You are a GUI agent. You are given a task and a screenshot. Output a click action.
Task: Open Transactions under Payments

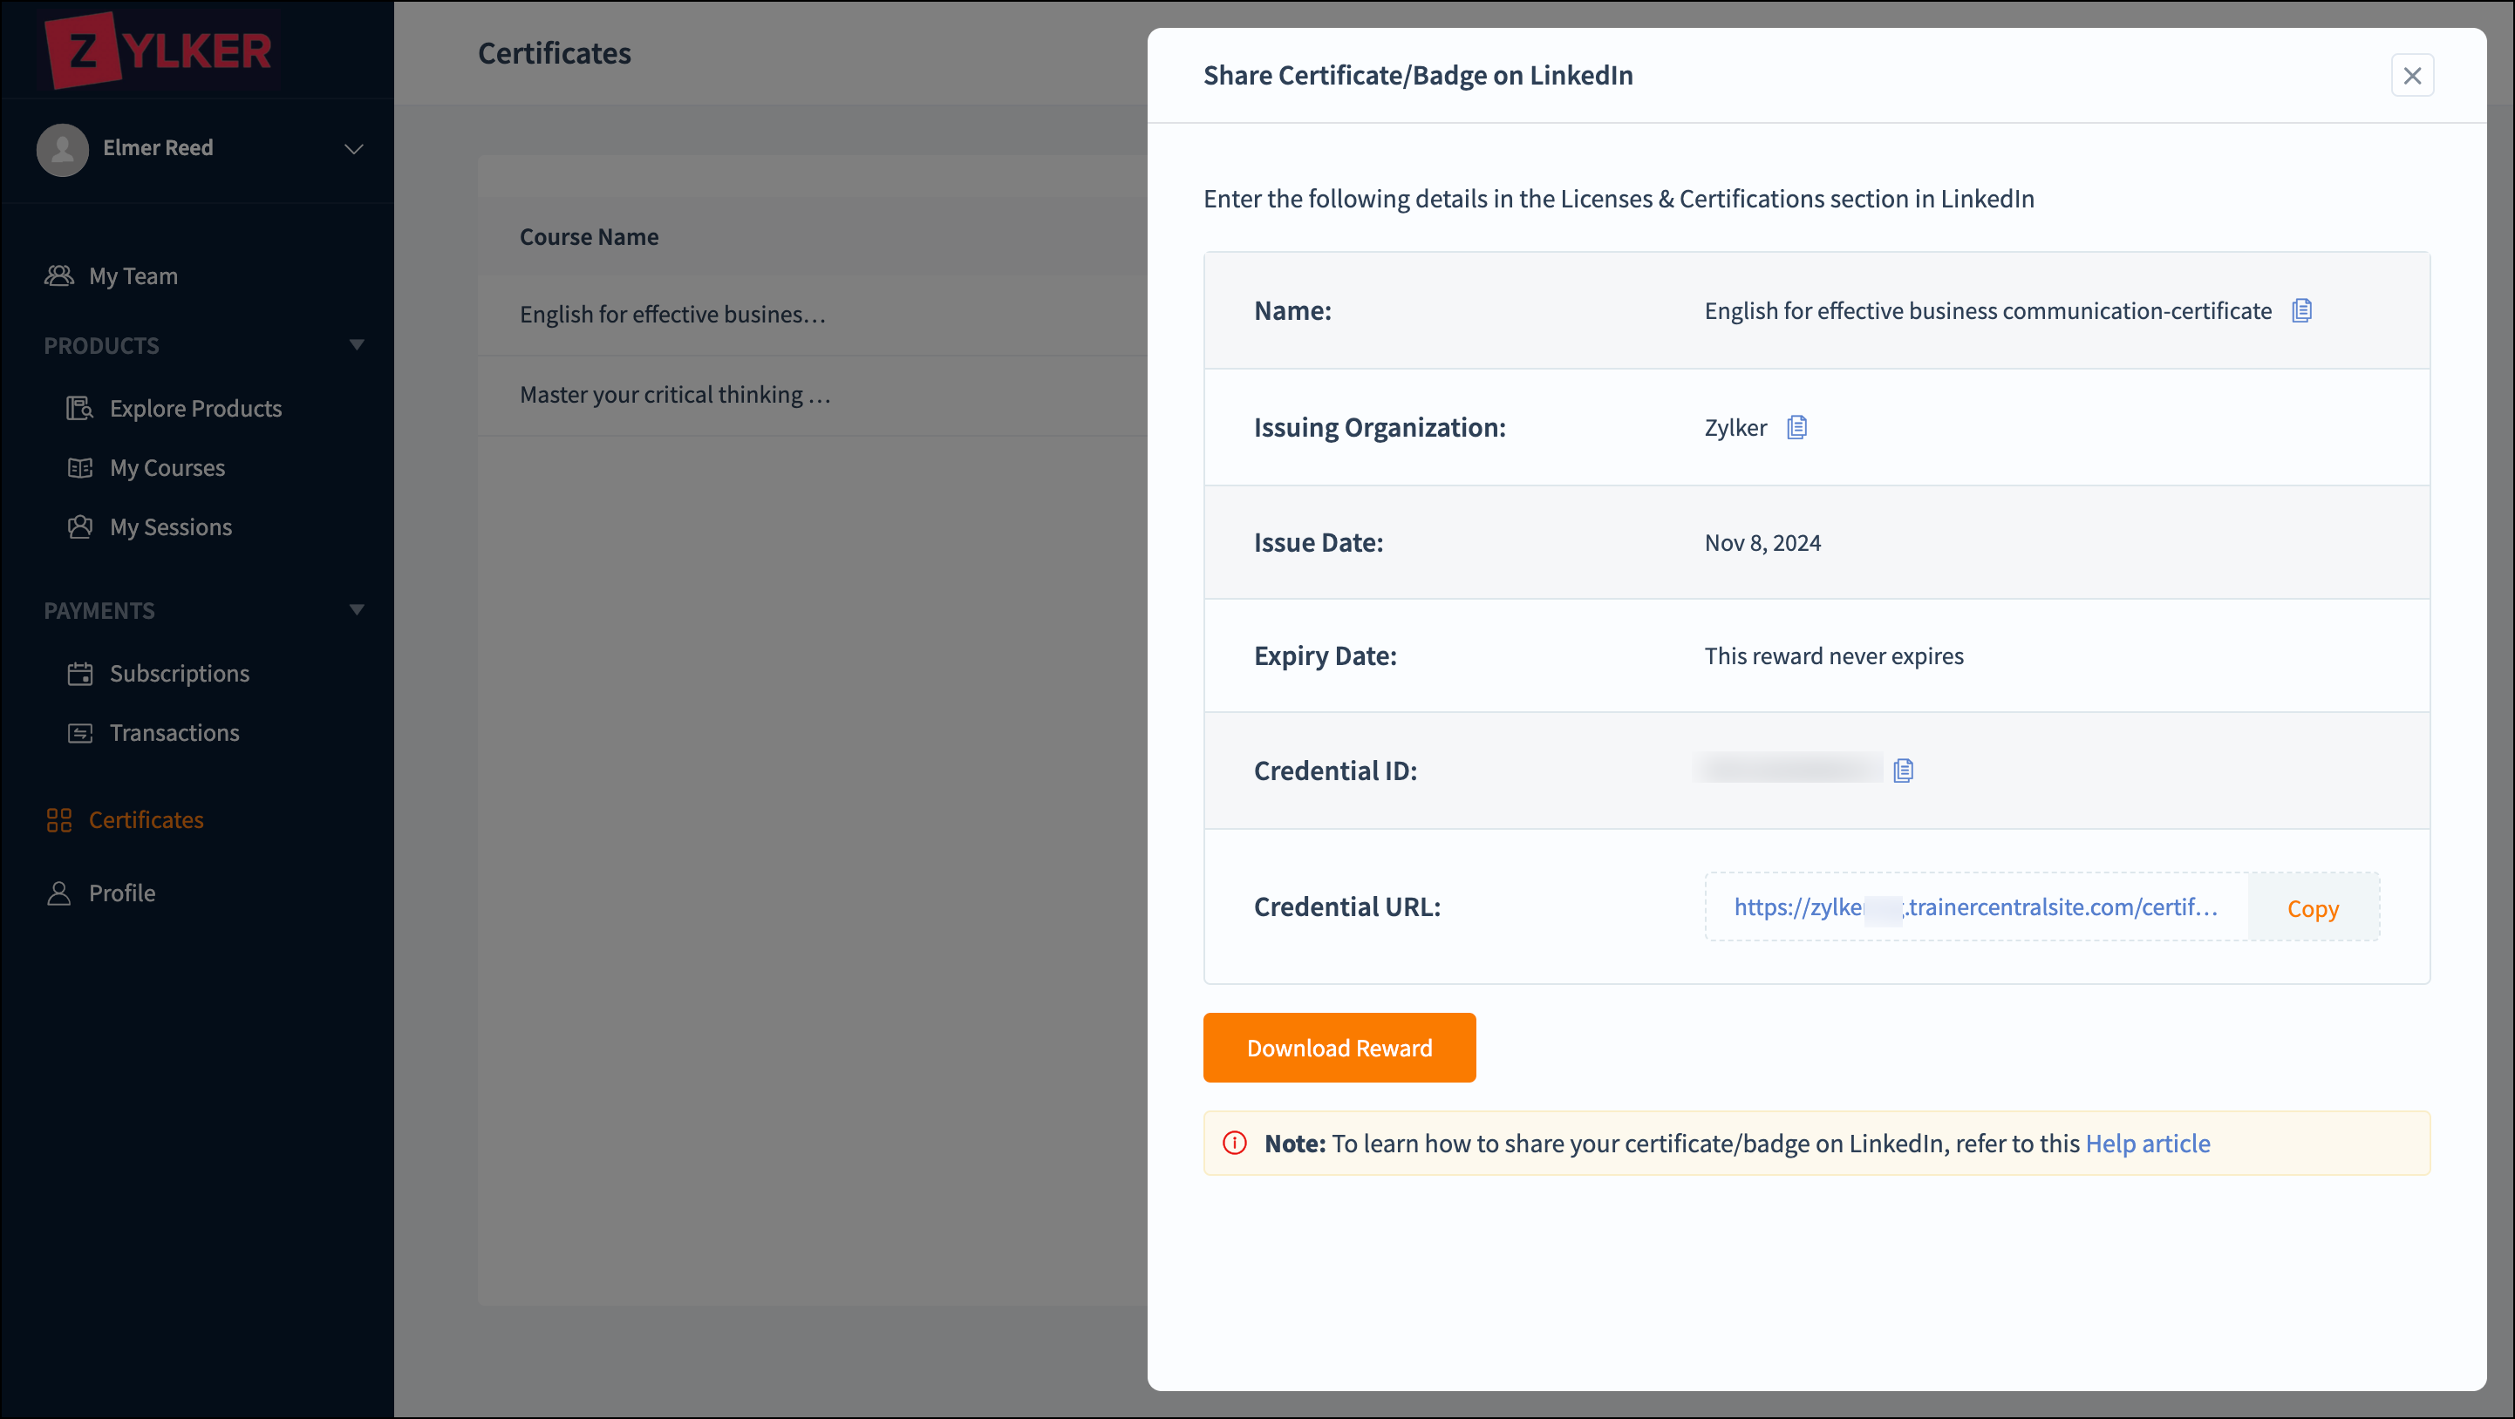(x=174, y=733)
